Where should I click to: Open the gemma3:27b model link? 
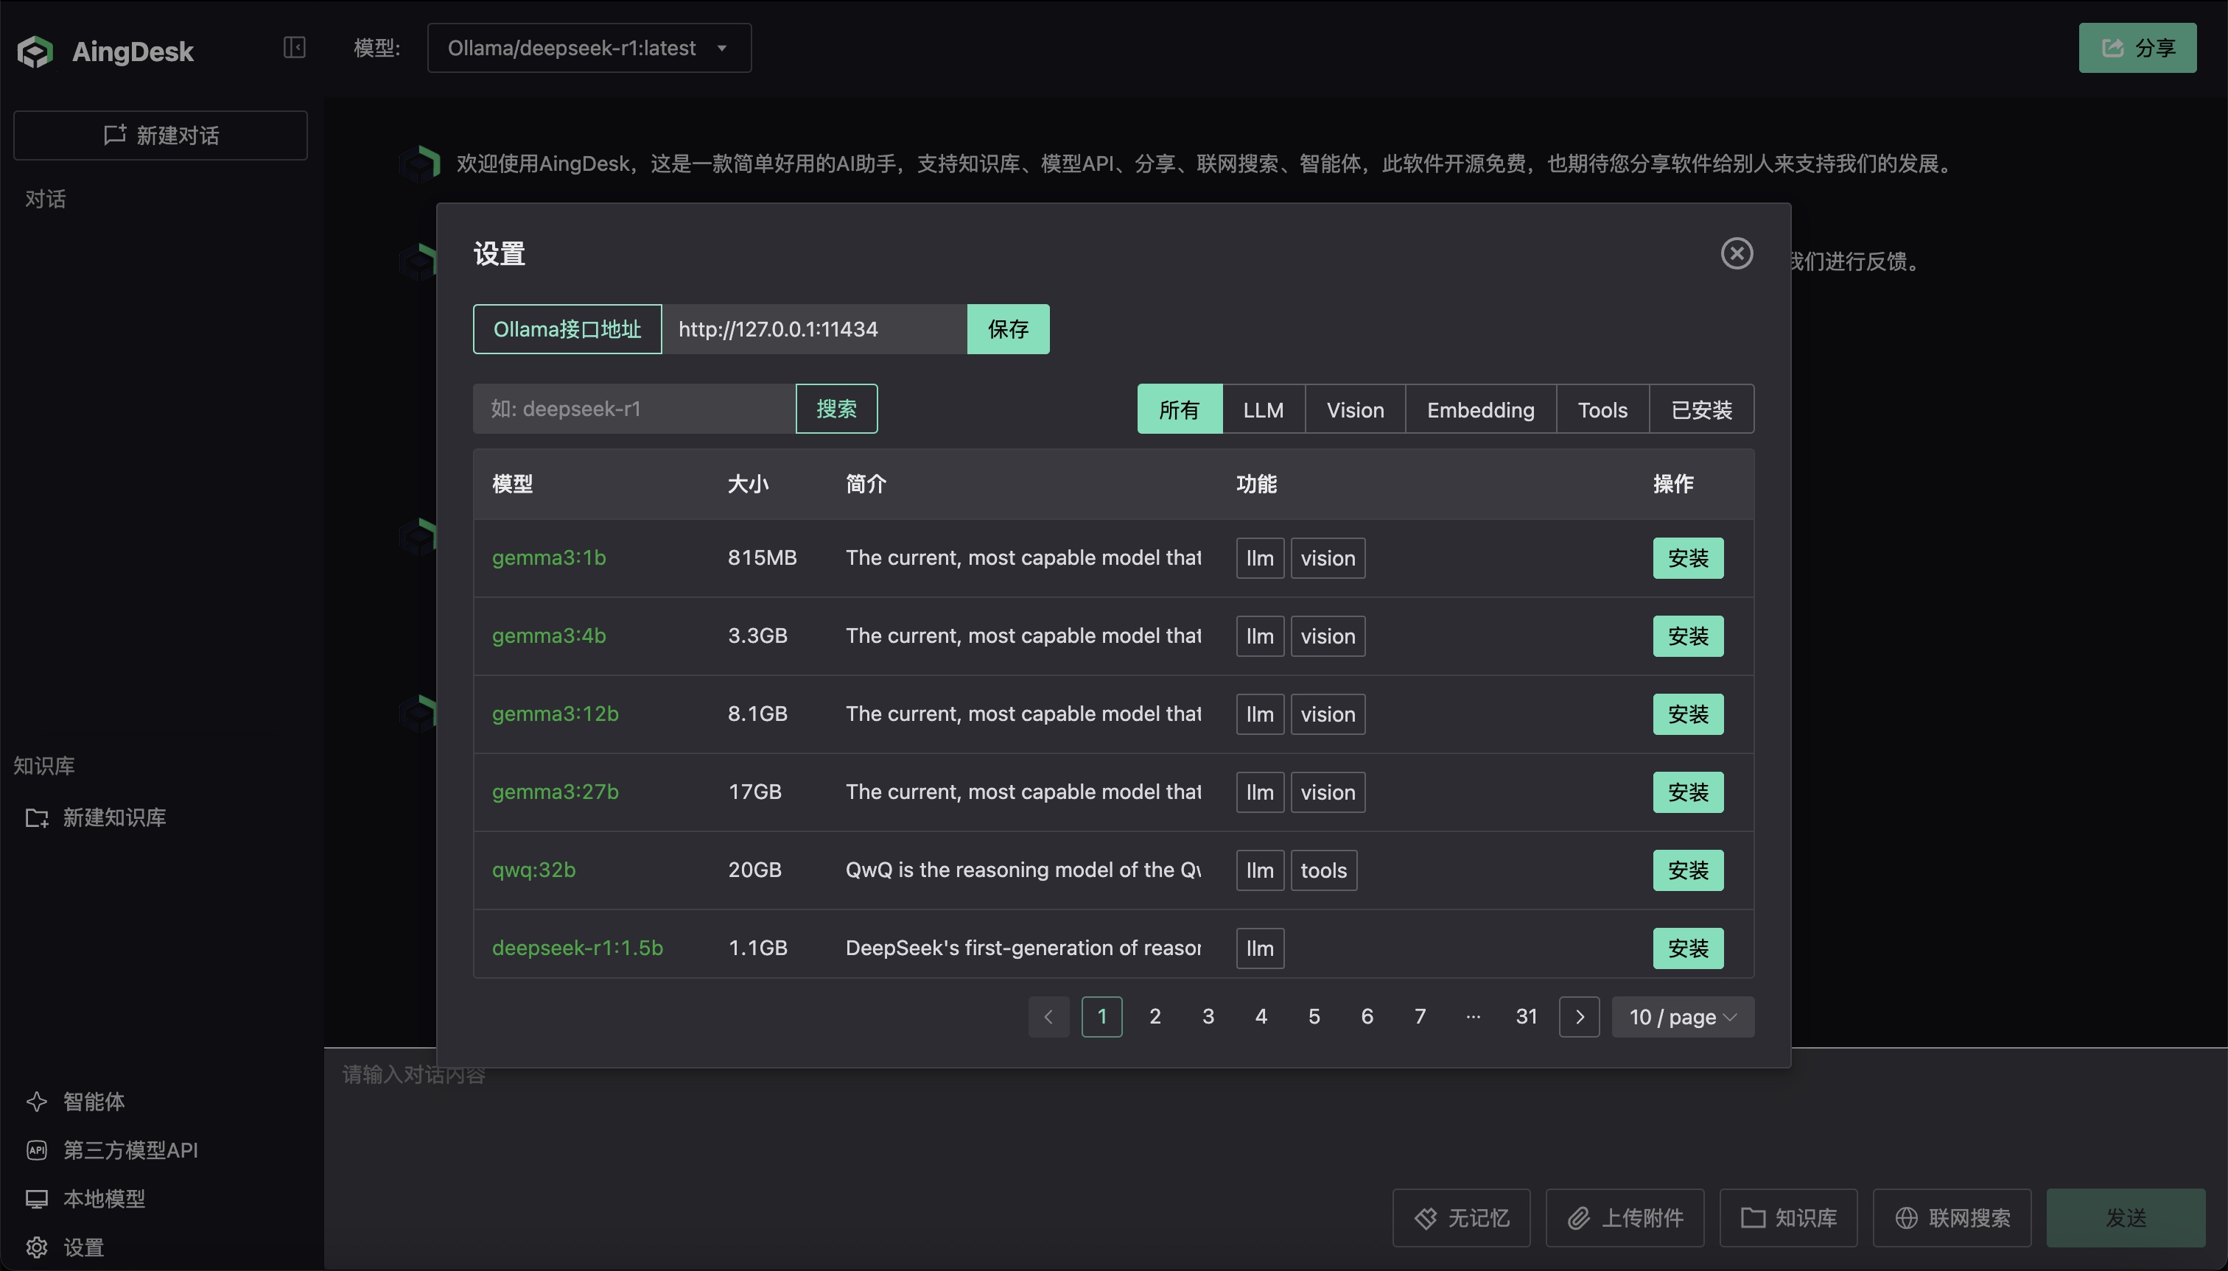coord(555,792)
